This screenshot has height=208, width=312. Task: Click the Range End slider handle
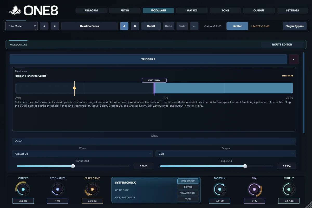[245, 166]
